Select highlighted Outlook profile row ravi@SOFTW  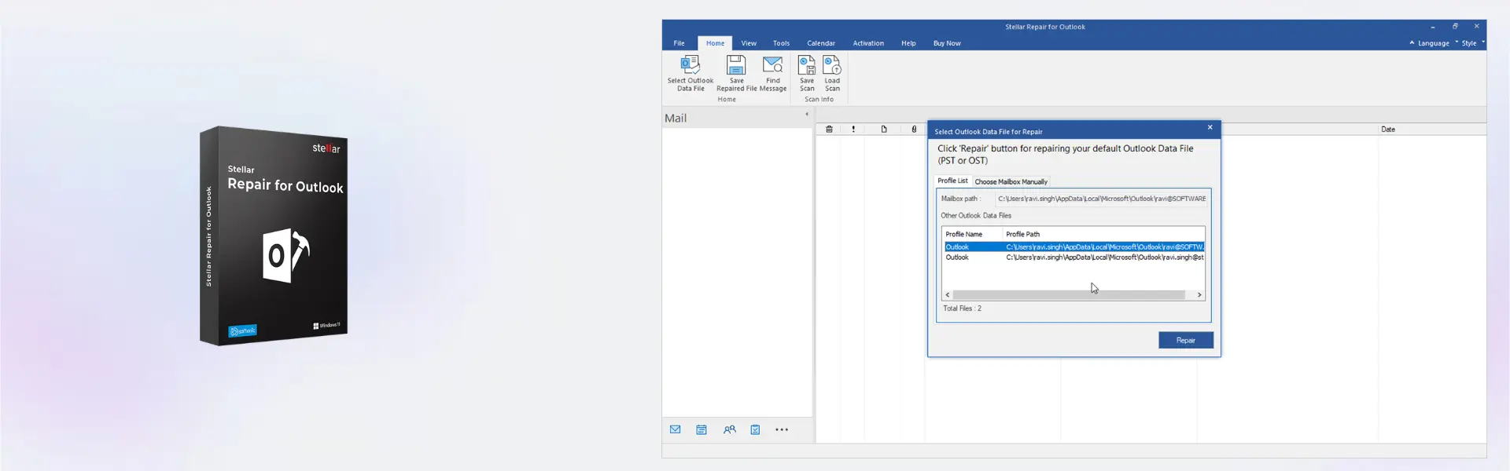click(x=1074, y=246)
